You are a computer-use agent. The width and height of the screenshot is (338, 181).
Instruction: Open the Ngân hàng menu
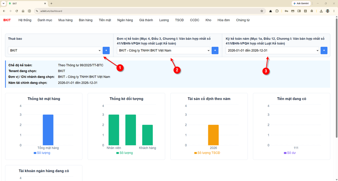click(x=125, y=20)
